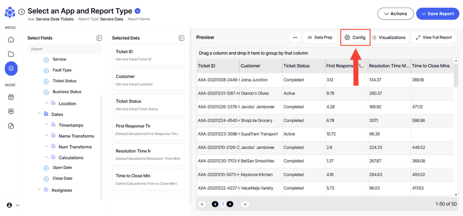463x216 pixels.
Task: Collapse the Select Fields panel
Action: point(99,38)
